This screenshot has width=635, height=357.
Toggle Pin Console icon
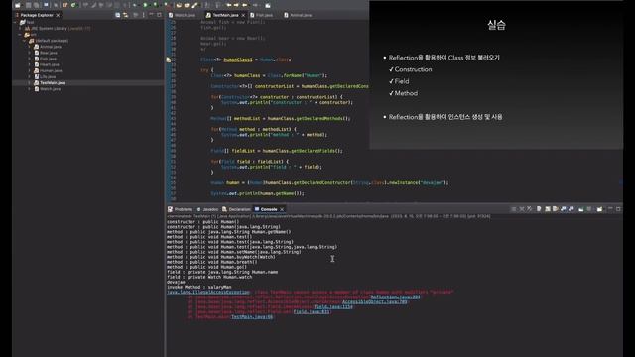(580, 209)
